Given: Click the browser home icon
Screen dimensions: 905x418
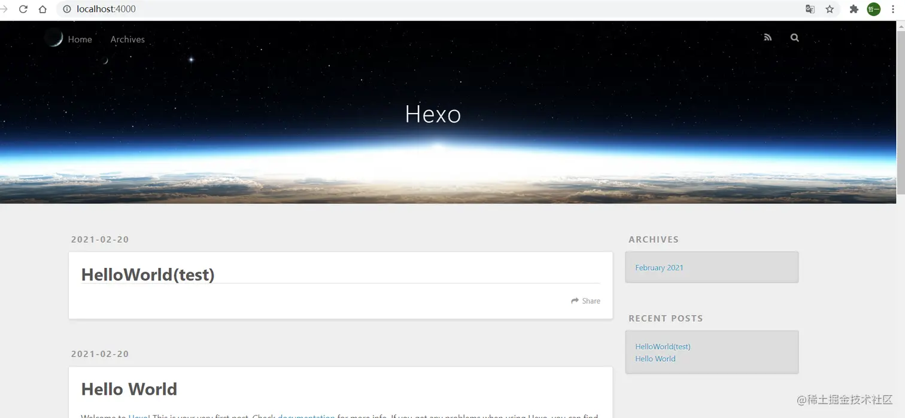Looking at the screenshot, I should click(x=42, y=9).
